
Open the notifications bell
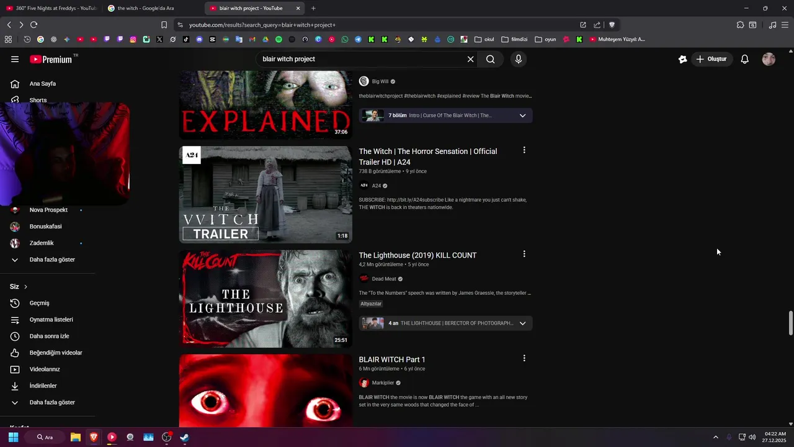point(745,59)
